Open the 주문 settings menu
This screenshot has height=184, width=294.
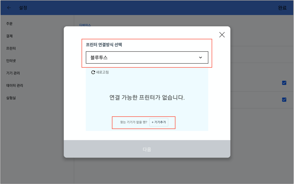[9, 24]
